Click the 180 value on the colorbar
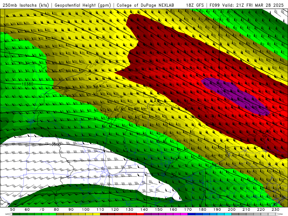 pos(202,210)
